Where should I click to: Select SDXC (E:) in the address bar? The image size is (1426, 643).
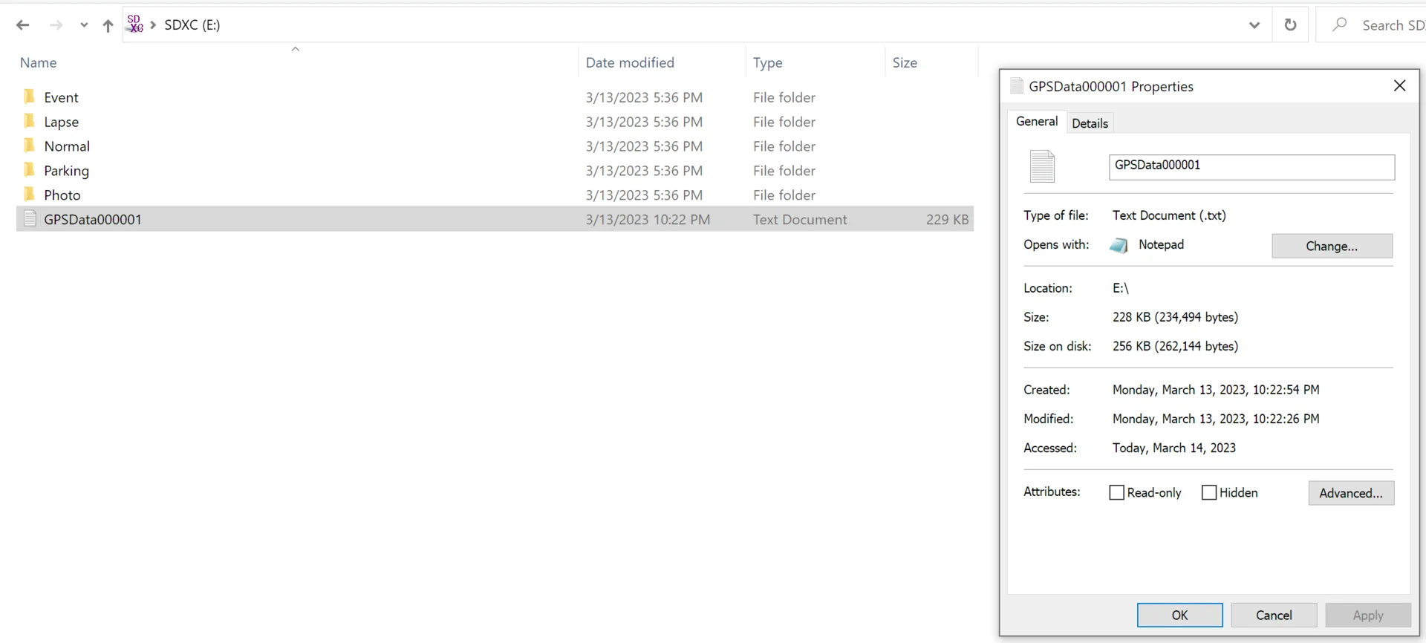pos(192,25)
